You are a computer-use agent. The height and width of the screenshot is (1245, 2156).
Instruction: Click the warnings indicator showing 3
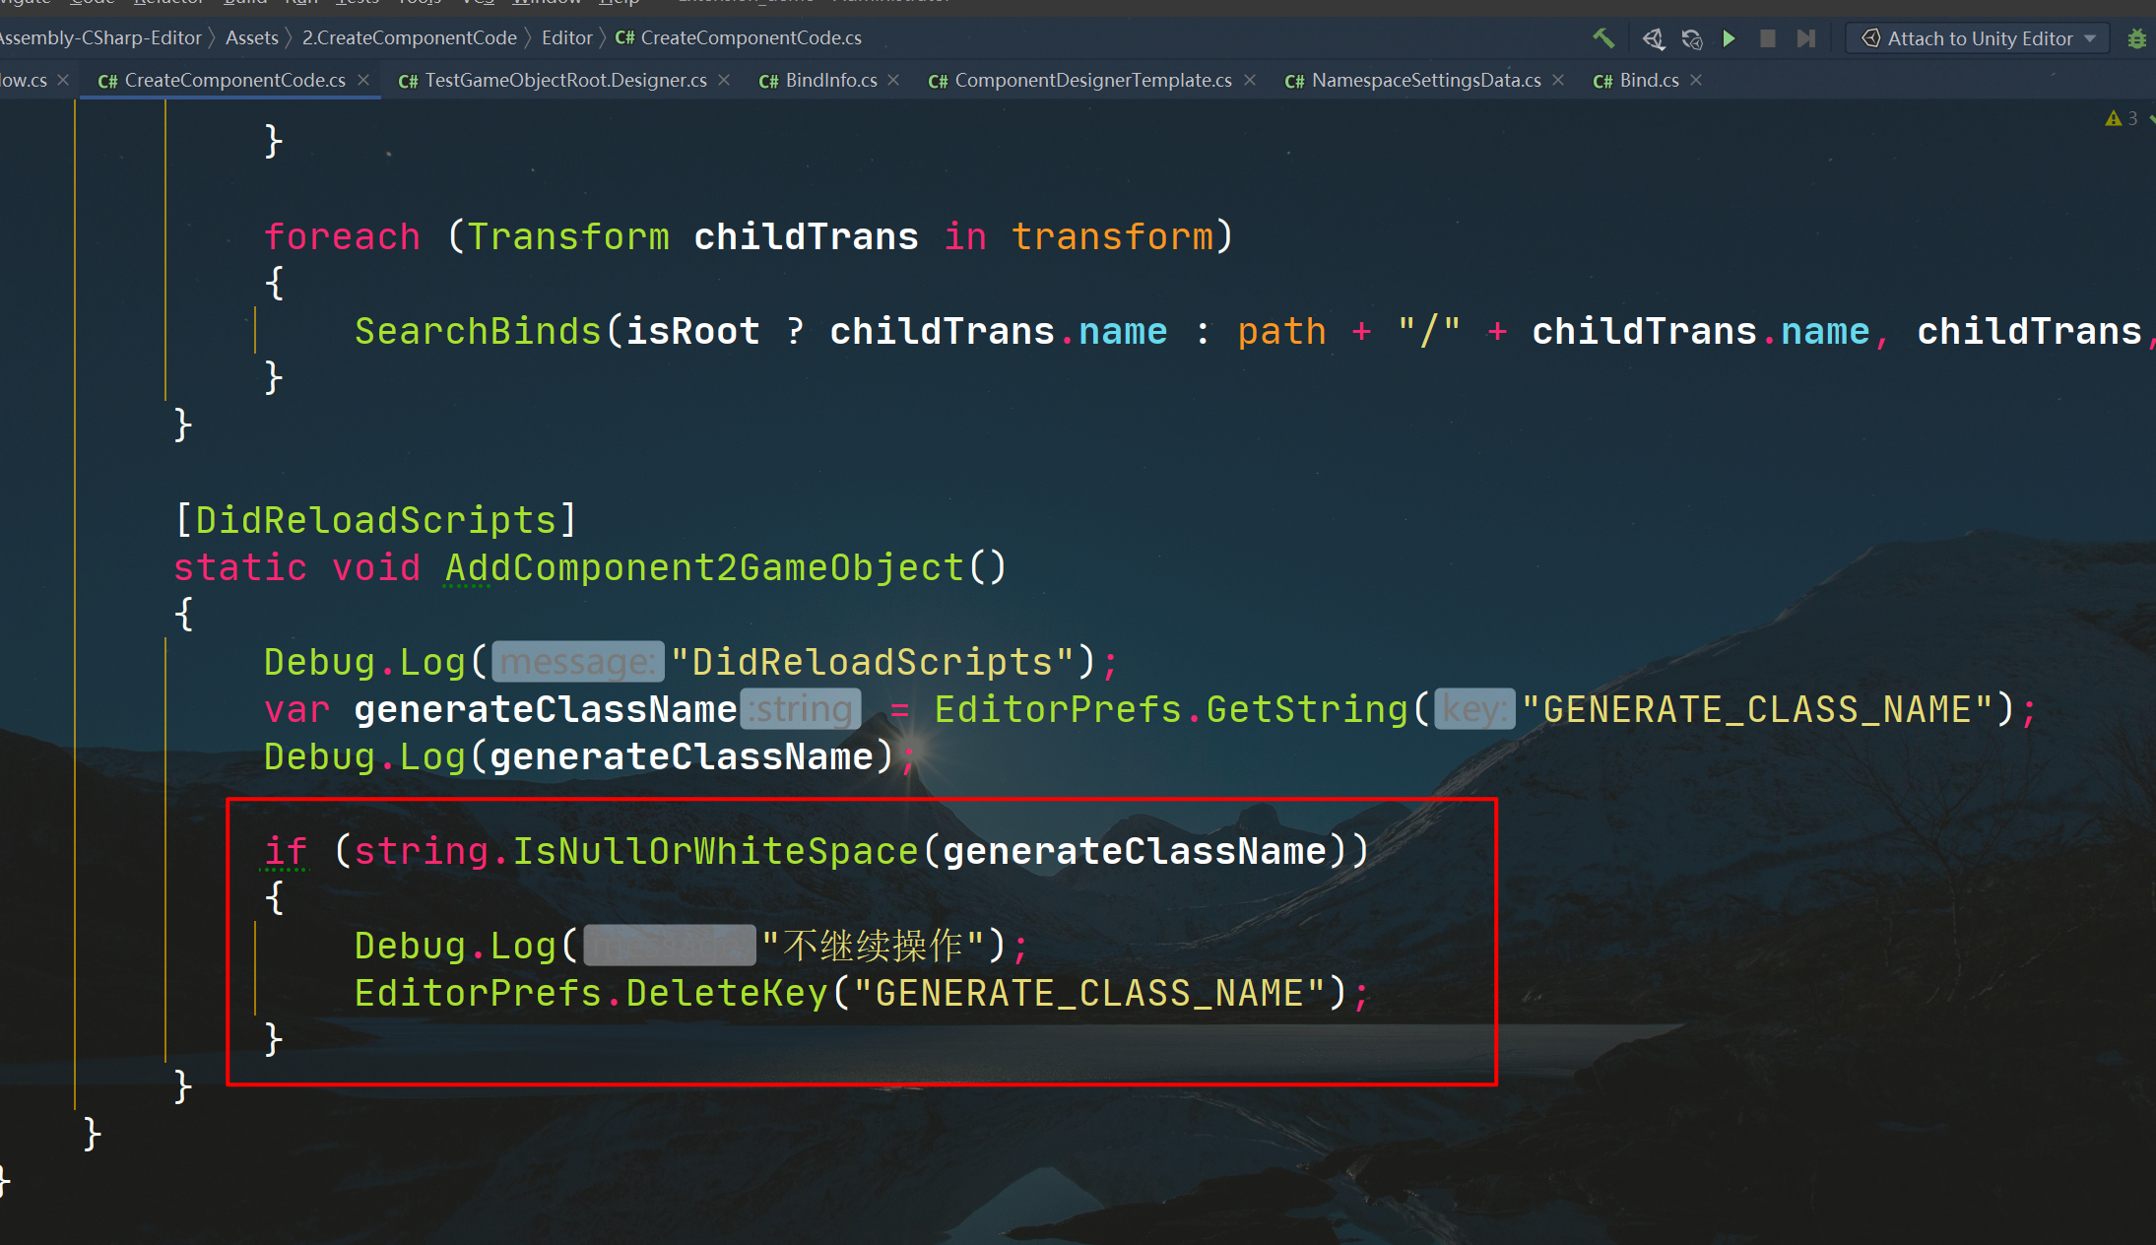[x=2122, y=118]
